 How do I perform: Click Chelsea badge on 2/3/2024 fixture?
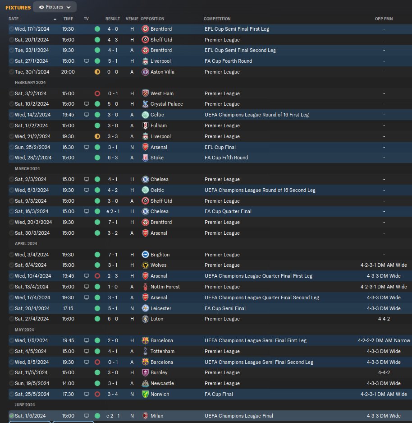pyautogui.click(x=145, y=179)
